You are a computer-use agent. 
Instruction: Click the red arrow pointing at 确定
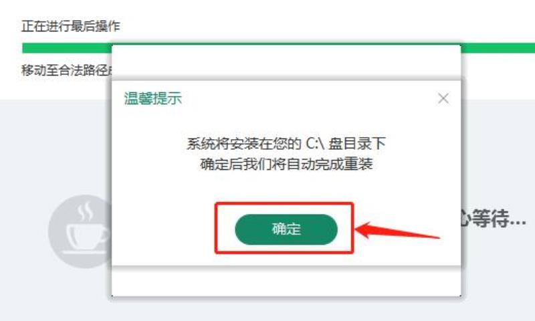point(397,231)
